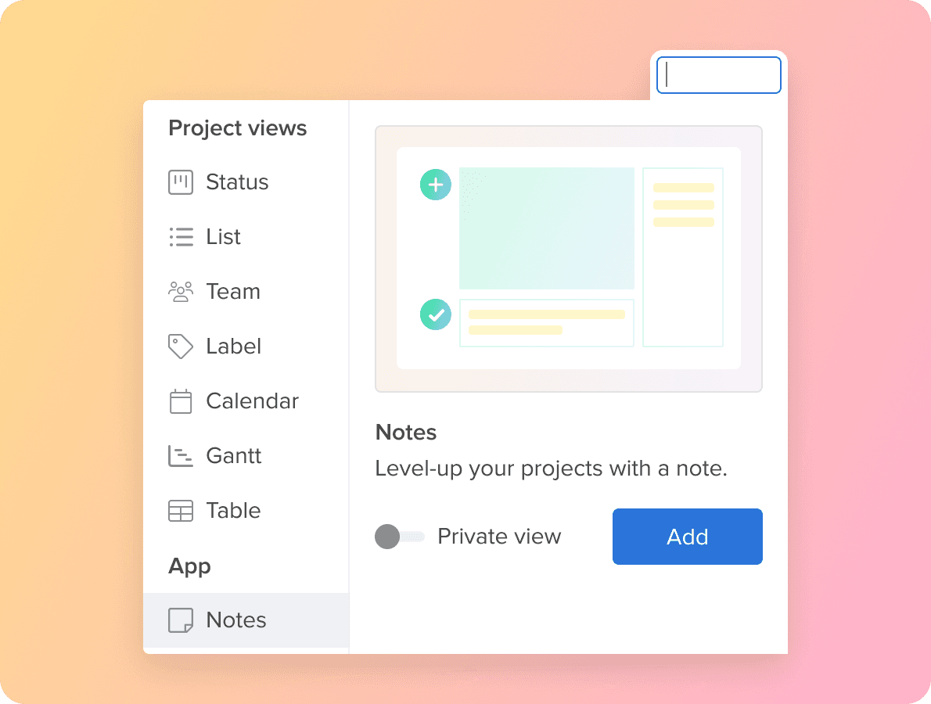Image resolution: width=931 pixels, height=704 pixels.
Task: Click the green checkmark circle in preview
Action: (436, 314)
